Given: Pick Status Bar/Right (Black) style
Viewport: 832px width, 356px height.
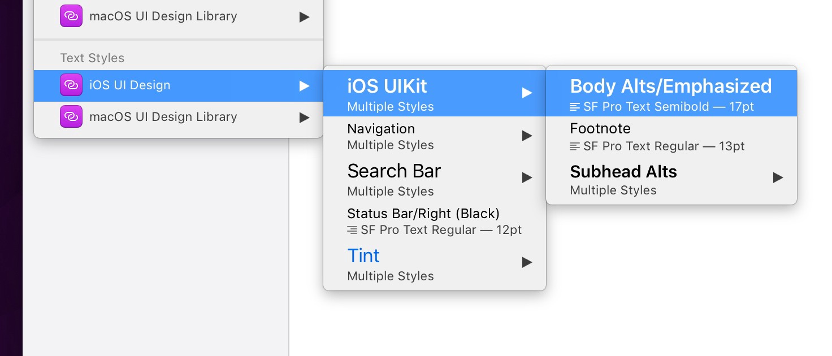Looking at the screenshot, I should click(423, 214).
